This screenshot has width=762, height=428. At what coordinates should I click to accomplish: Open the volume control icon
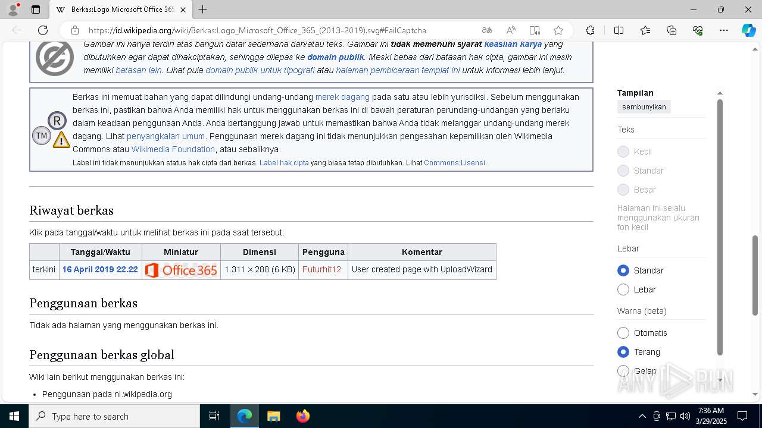click(685, 416)
